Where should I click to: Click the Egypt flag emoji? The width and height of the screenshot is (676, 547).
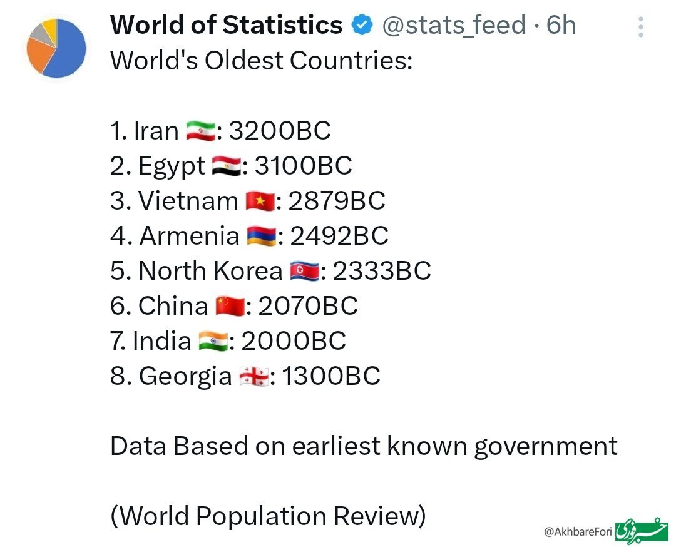226,166
